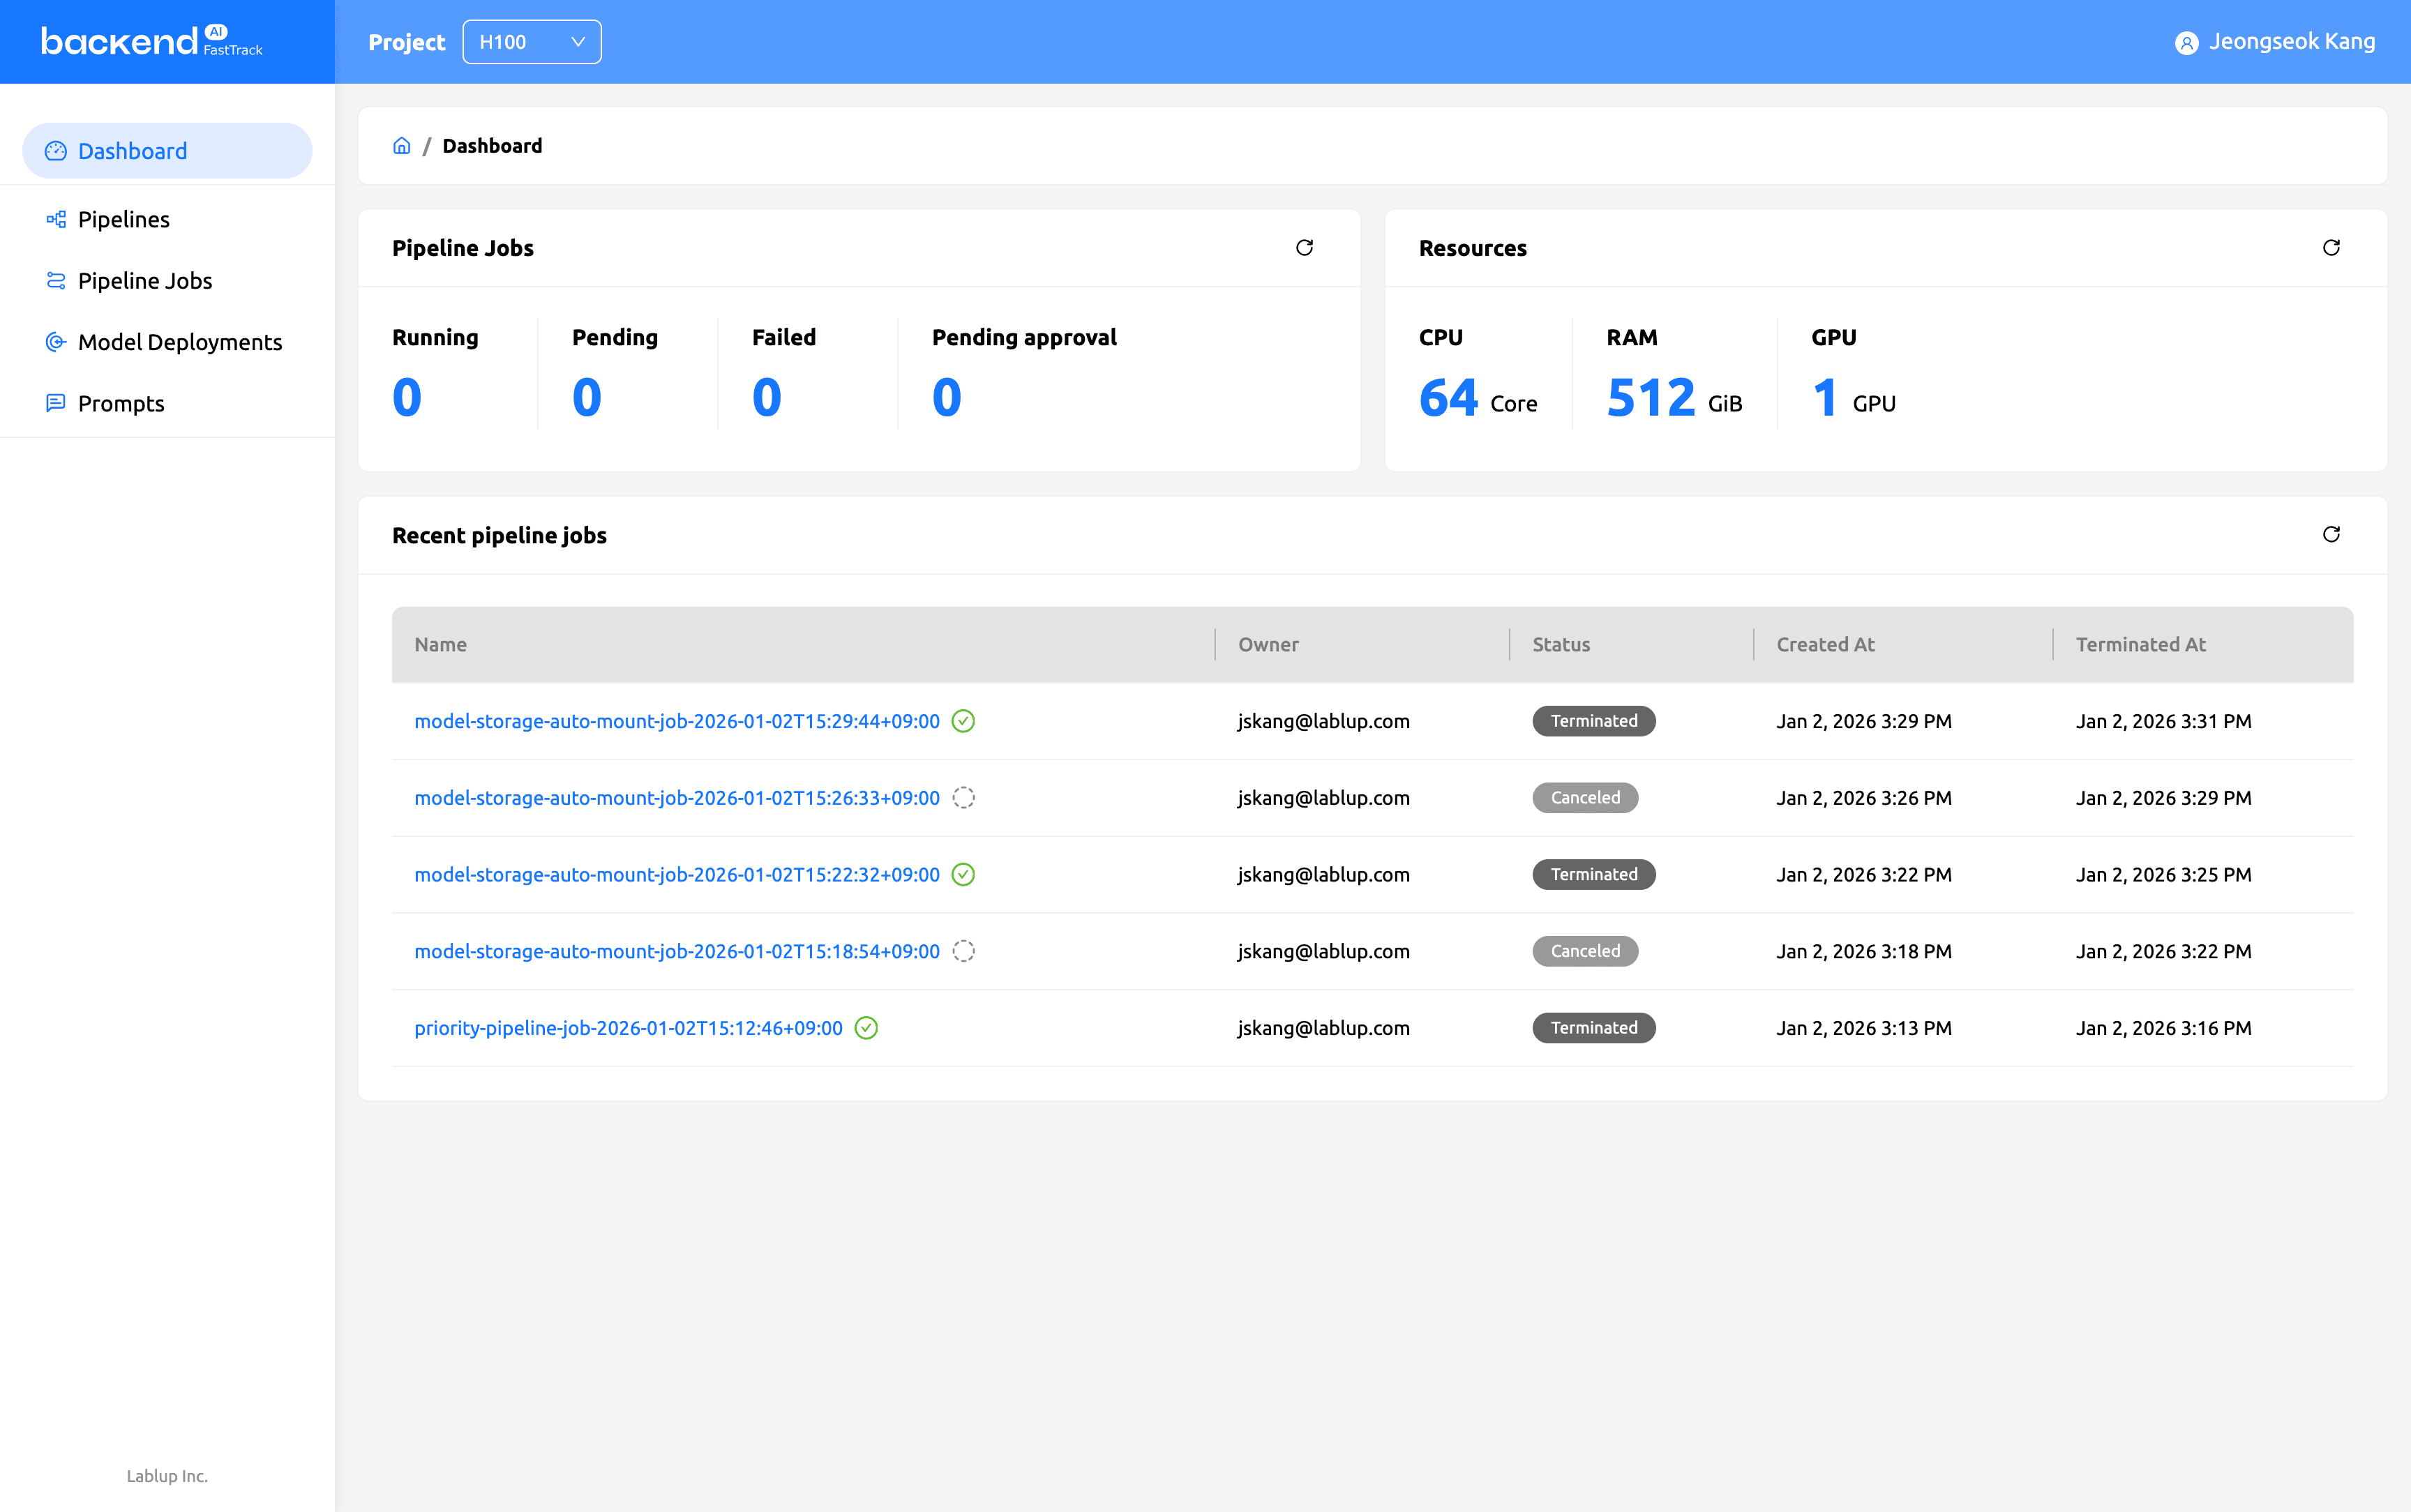Navigate to Dashboard in the sidebar menu
The width and height of the screenshot is (2411, 1512).
coord(132,150)
